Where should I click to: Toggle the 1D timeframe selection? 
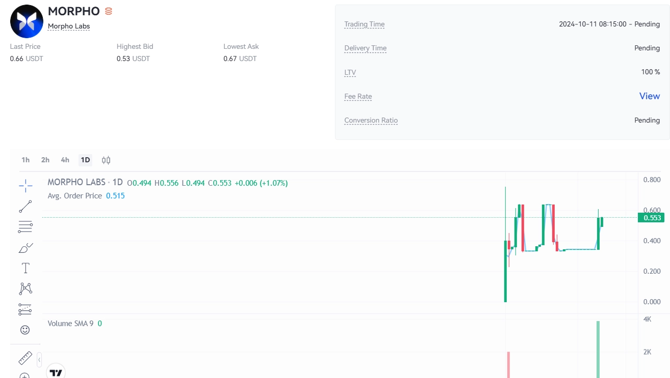coord(85,160)
